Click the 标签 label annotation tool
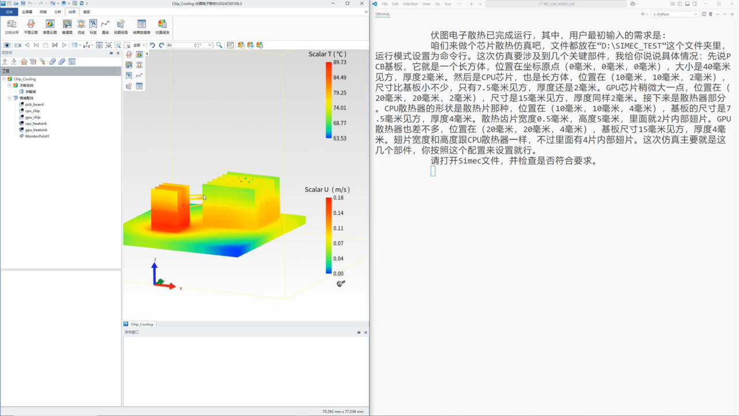Viewport: 739px width, 416px height. [93, 27]
